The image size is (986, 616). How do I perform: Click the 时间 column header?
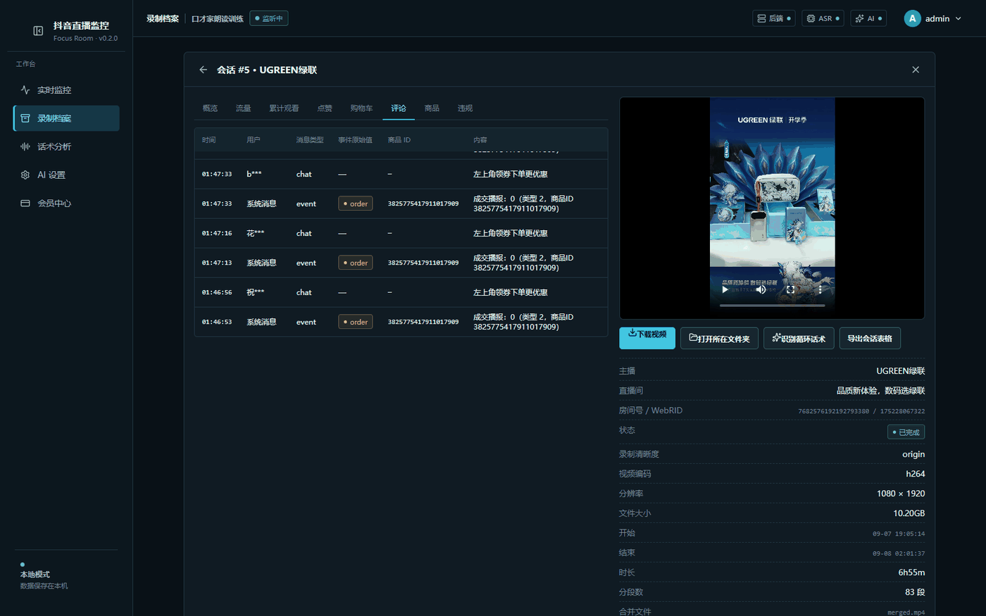(x=209, y=140)
